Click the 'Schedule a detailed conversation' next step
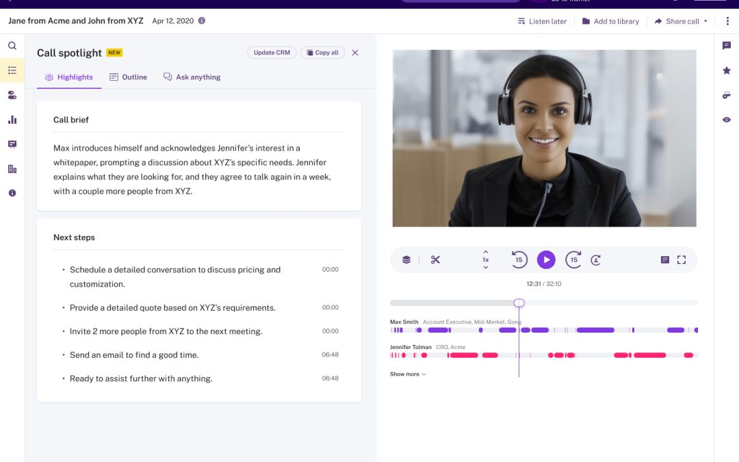Image resolution: width=739 pixels, height=462 pixels. click(175, 277)
